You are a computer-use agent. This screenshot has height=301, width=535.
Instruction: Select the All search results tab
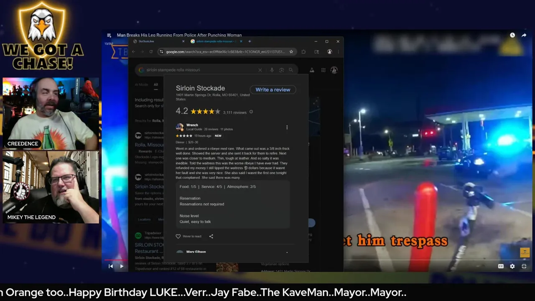point(155,84)
